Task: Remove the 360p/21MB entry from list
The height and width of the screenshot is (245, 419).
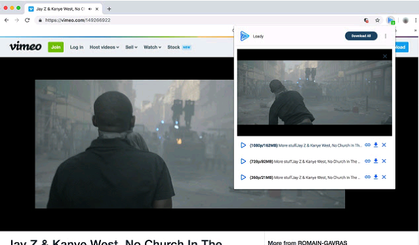Action: [x=384, y=177]
